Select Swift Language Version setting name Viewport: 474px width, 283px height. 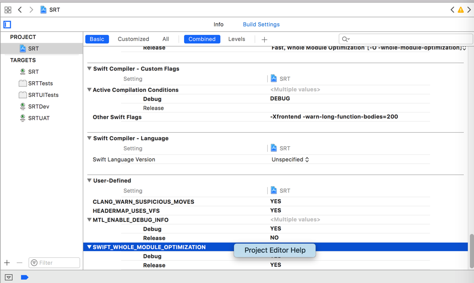pyautogui.click(x=124, y=159)
